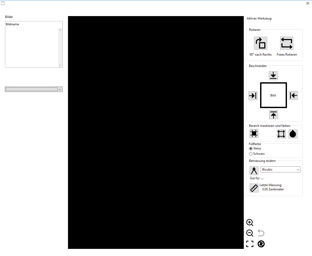
Task: Crop from bottom with up-arrow icon
Action: 273,115
